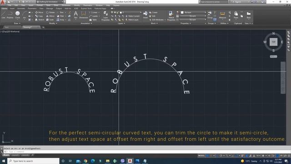Viewport: 291px width, 164px height.
Task: Click Match Properties tool
Action: click(171, 16)
